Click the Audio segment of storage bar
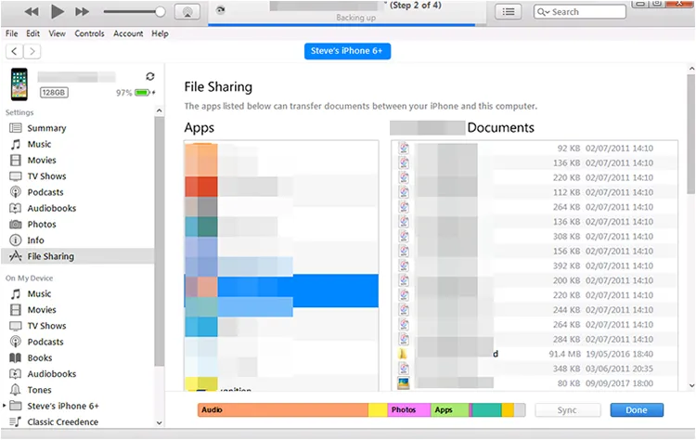The width and height of the screenshot is (696, 440). point(283,409)
